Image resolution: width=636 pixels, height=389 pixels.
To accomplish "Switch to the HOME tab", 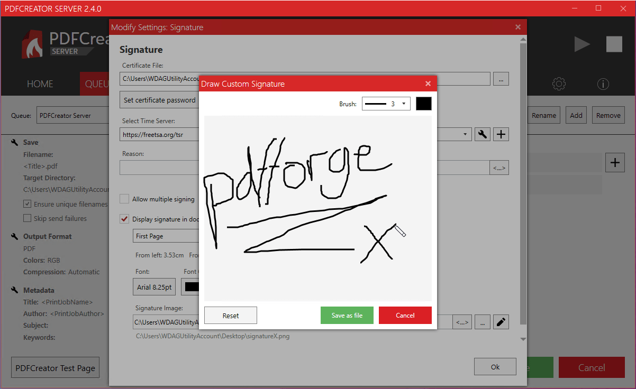I will pyautogui.click(x=40, y=84).
